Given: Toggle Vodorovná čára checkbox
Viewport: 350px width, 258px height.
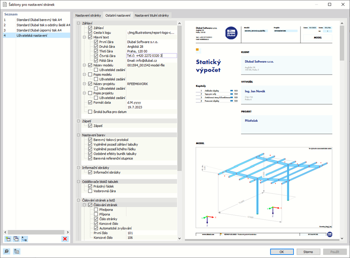Looking at the screenshot, I should [90, 191].
